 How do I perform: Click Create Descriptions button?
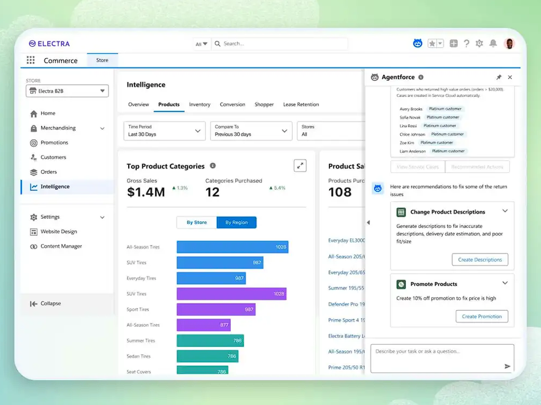(x=480, y=260)
